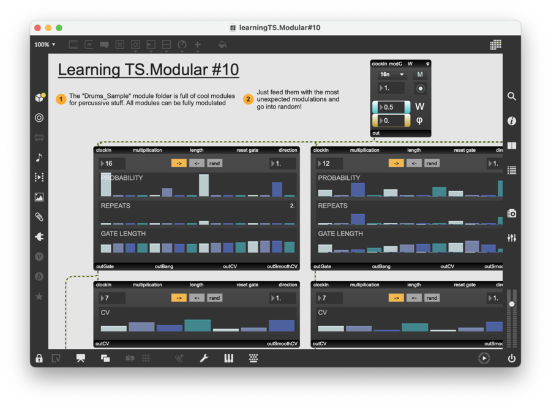Open the paperclip collections icon in sidebar

pyautogui.click(x=39, y=217)
